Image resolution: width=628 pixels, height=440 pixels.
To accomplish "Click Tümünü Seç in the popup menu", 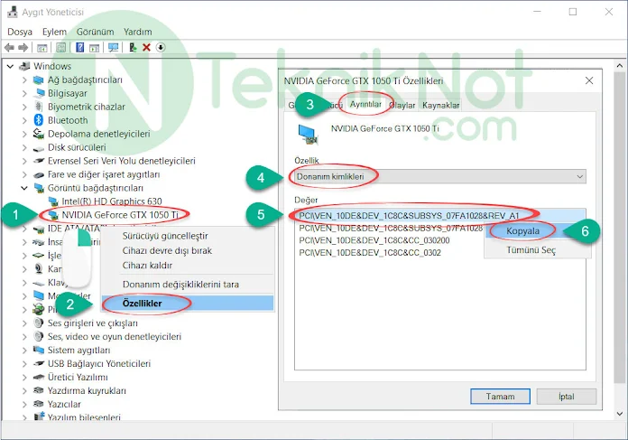I will point(537,250).
